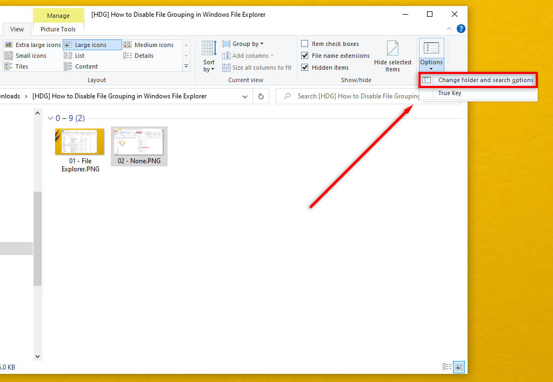Viewport: 553px width, 382px height.
Task: Expand the address bar history dropdown
Action: [x=245, y=96]
